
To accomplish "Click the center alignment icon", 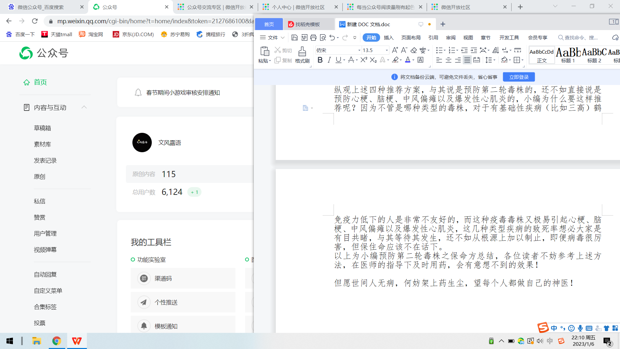I will (449, 60).
